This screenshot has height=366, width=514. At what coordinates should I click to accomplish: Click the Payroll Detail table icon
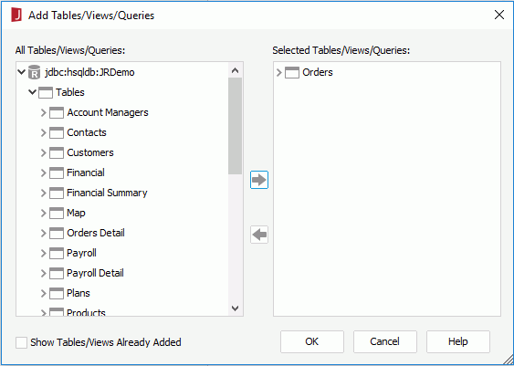coord(57,273)
